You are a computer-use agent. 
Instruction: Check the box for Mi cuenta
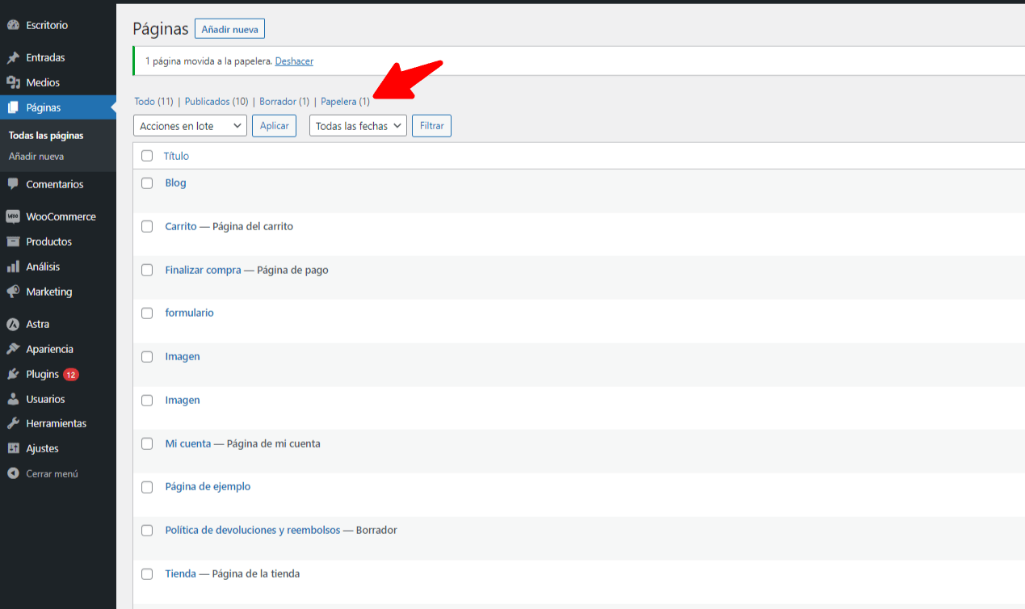click(x=147, y=444)
